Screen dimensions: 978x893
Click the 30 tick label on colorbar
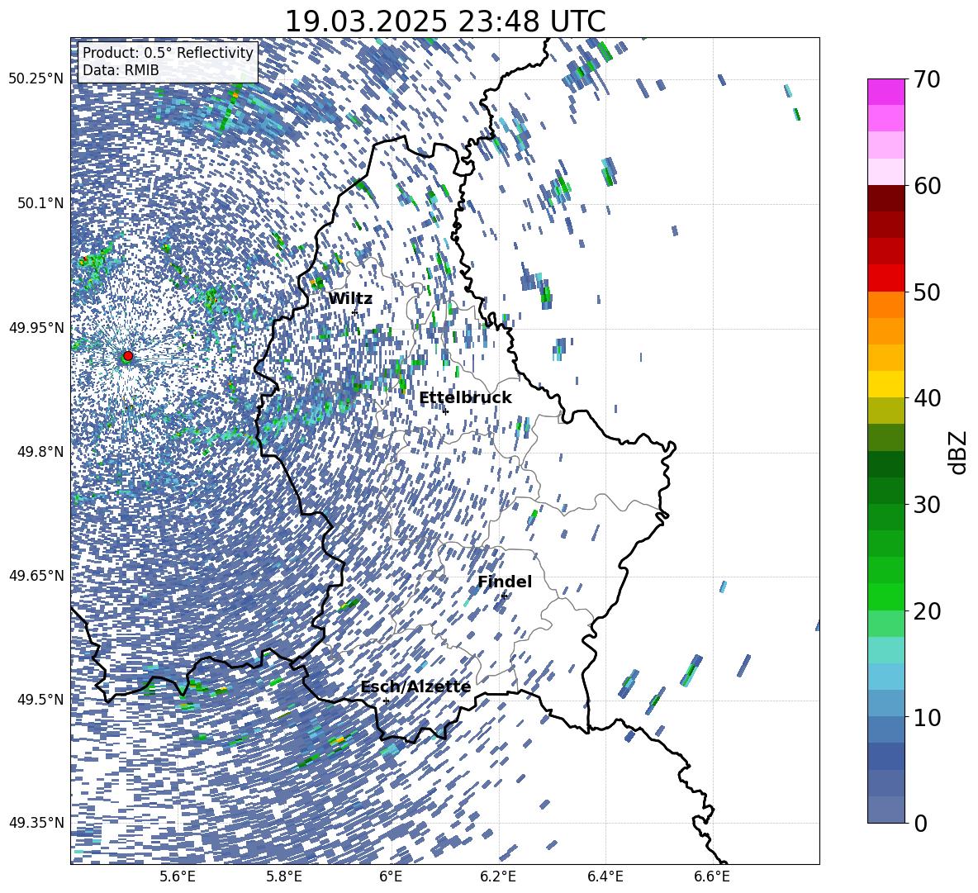[x=927, y=505]
